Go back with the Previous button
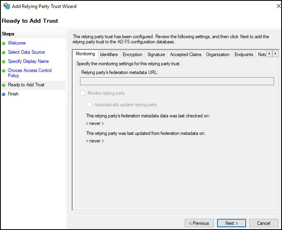The height and width of the screenshot is (230, 282). click(199, 223)
